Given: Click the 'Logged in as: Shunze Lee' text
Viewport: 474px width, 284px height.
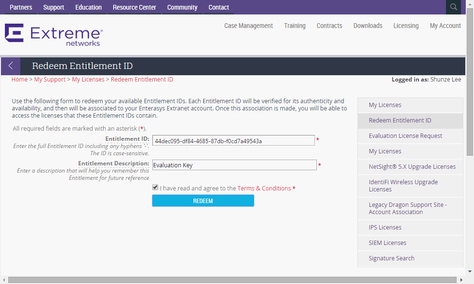Looking at the screenshot, I should click(x=426, y=79).
